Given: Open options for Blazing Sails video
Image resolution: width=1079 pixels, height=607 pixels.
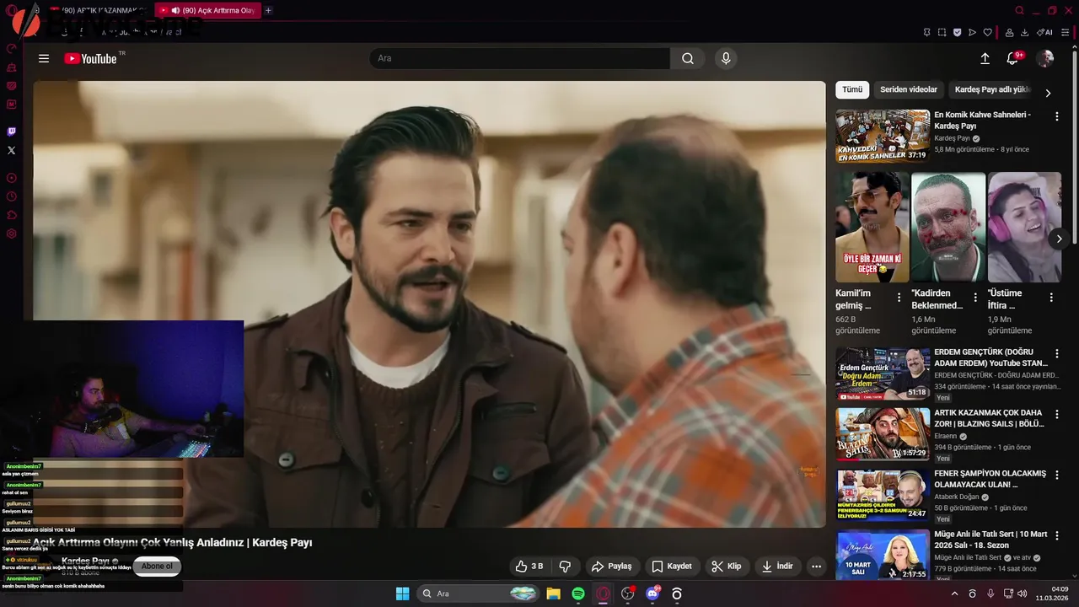Looking at the screenshot, I should (x=1057, y=415).
